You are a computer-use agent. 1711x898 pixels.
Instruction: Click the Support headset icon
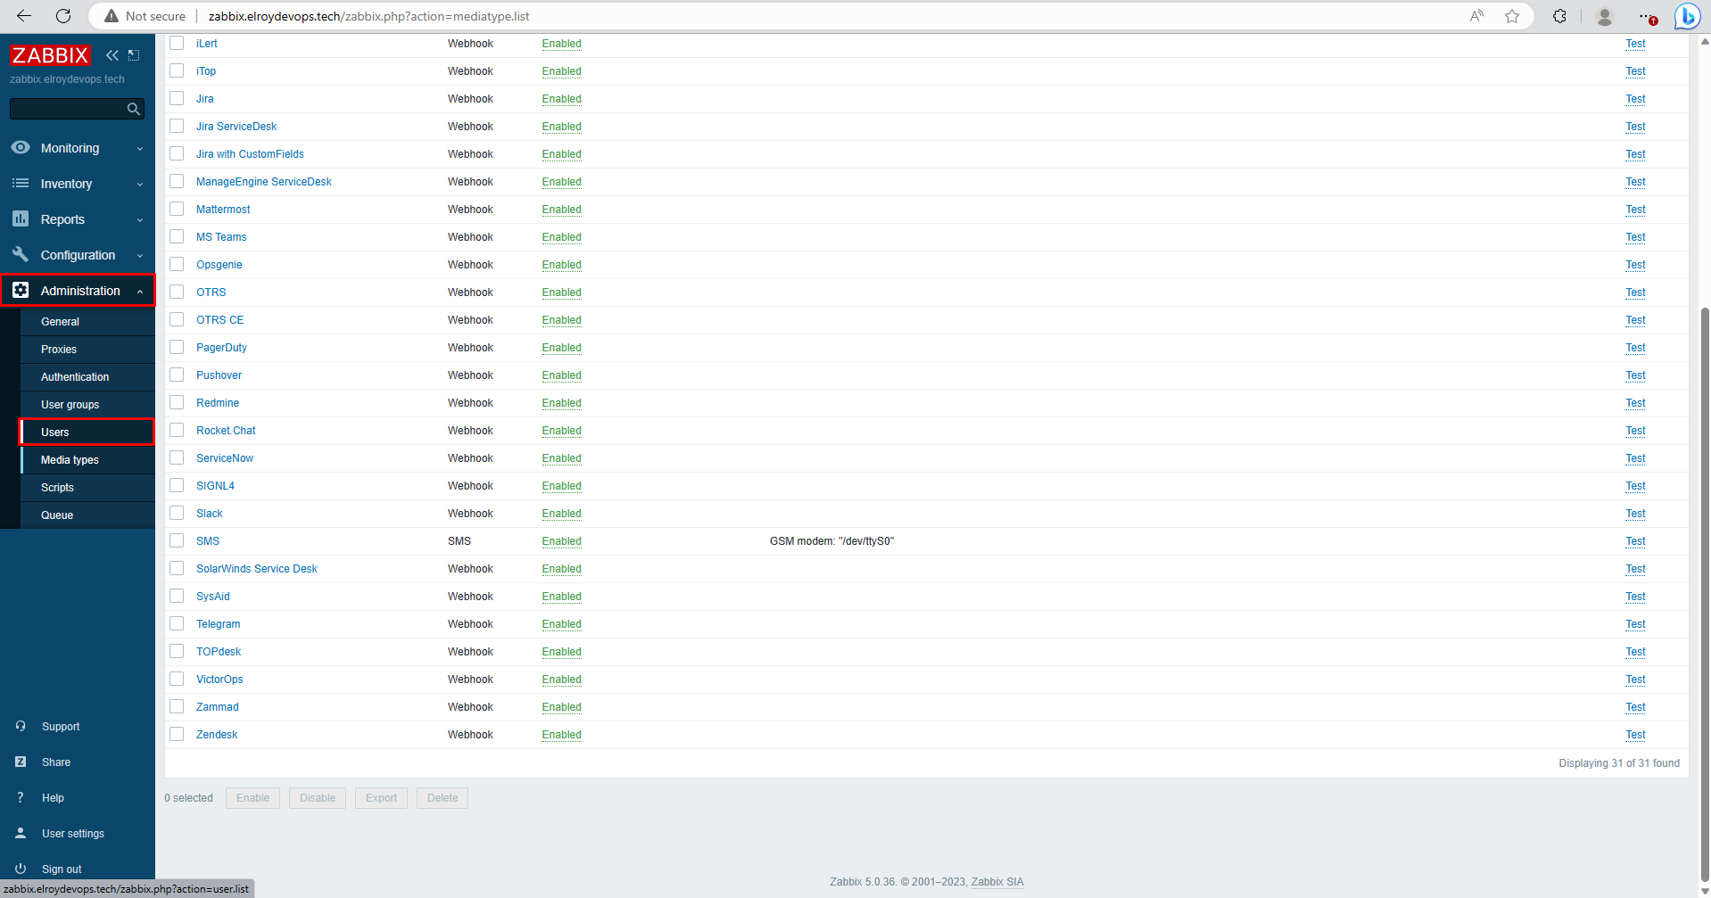coord(21,726)
